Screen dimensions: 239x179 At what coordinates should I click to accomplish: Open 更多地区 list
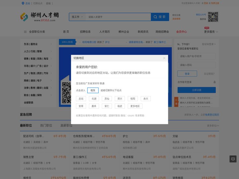pyautogui.click(x=135, y=106)
